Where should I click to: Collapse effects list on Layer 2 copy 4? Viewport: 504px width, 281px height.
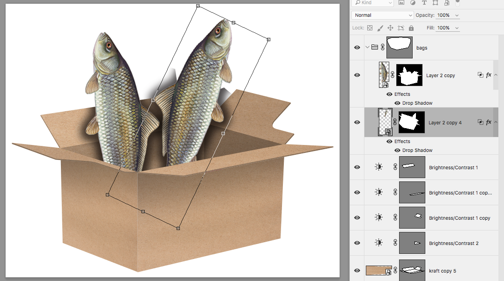point(496,122)
